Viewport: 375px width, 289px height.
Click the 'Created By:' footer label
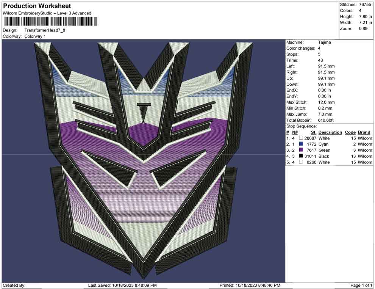pos(14,285)
